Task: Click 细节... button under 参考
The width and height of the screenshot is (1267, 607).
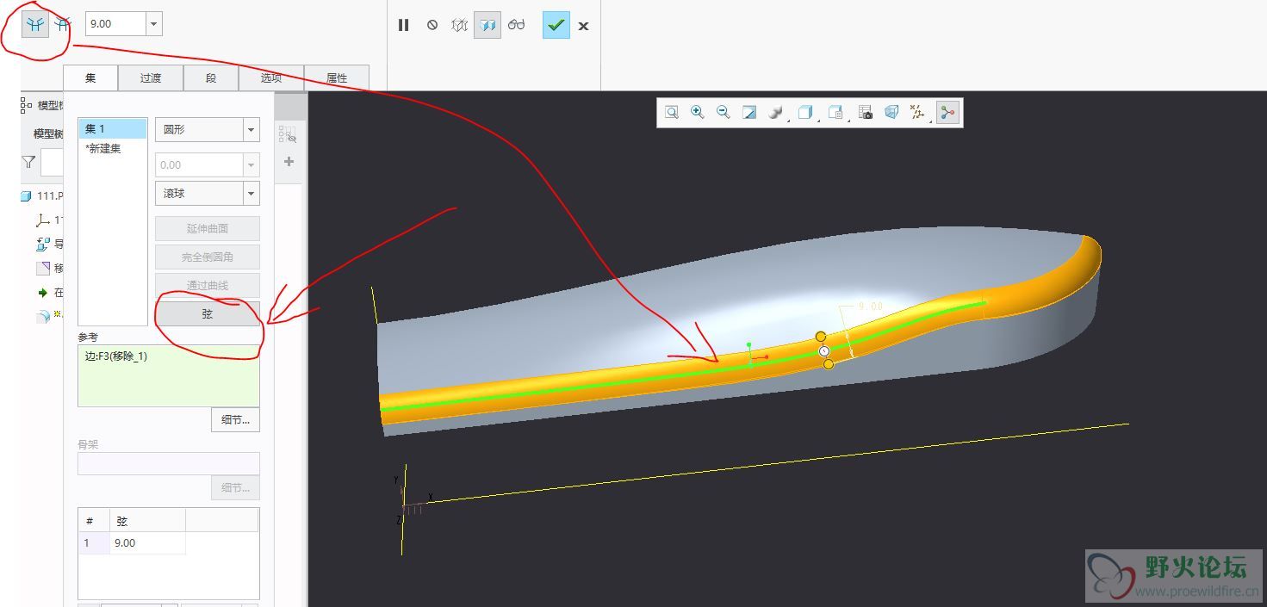Action: pyautogui.click(x=235, y=419)
